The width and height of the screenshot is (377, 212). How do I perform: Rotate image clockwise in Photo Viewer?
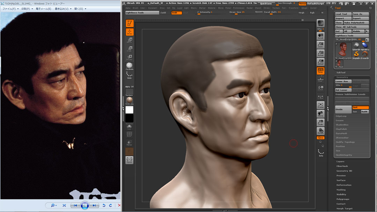[110, 205]
